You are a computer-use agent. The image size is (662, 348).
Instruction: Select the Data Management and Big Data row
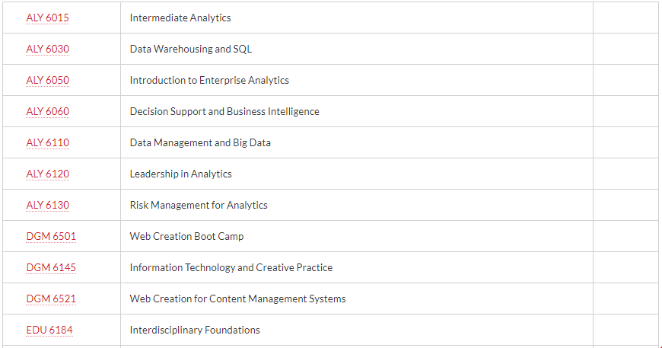[330, 142]
